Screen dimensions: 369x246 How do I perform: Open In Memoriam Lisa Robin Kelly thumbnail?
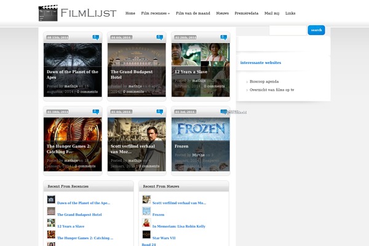(x=146, y=223)
